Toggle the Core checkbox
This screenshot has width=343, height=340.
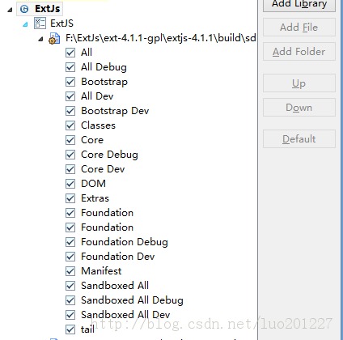pyautogui.click(x=70, y=140)
